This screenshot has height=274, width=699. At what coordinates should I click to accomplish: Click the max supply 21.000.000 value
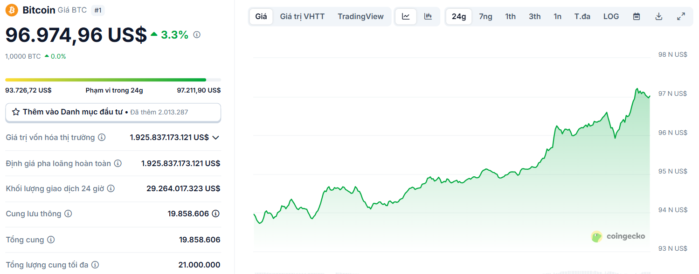click(199, 265)
